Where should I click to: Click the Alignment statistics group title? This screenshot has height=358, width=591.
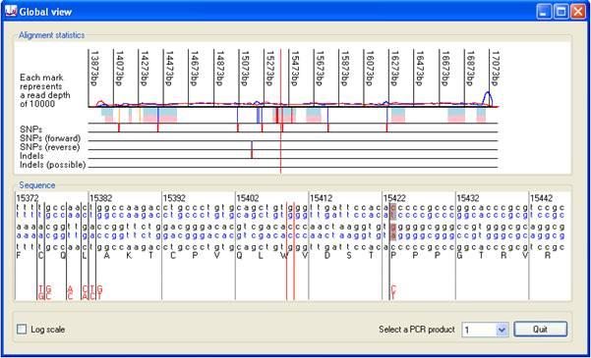(52, 35)
